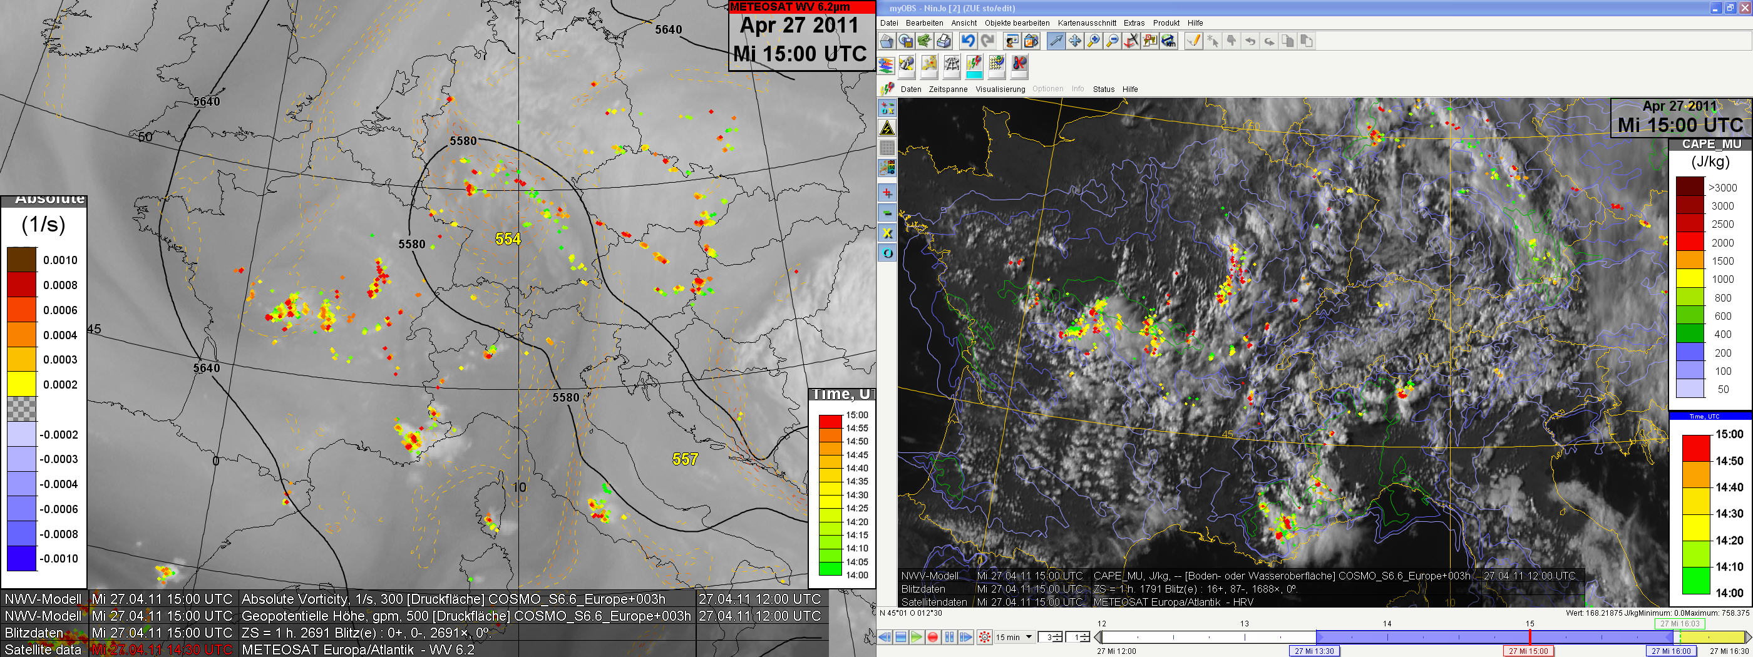Open the Kartenausschnitt menu
Viewport: 1753px width, 657px height.
[1086, 23]
